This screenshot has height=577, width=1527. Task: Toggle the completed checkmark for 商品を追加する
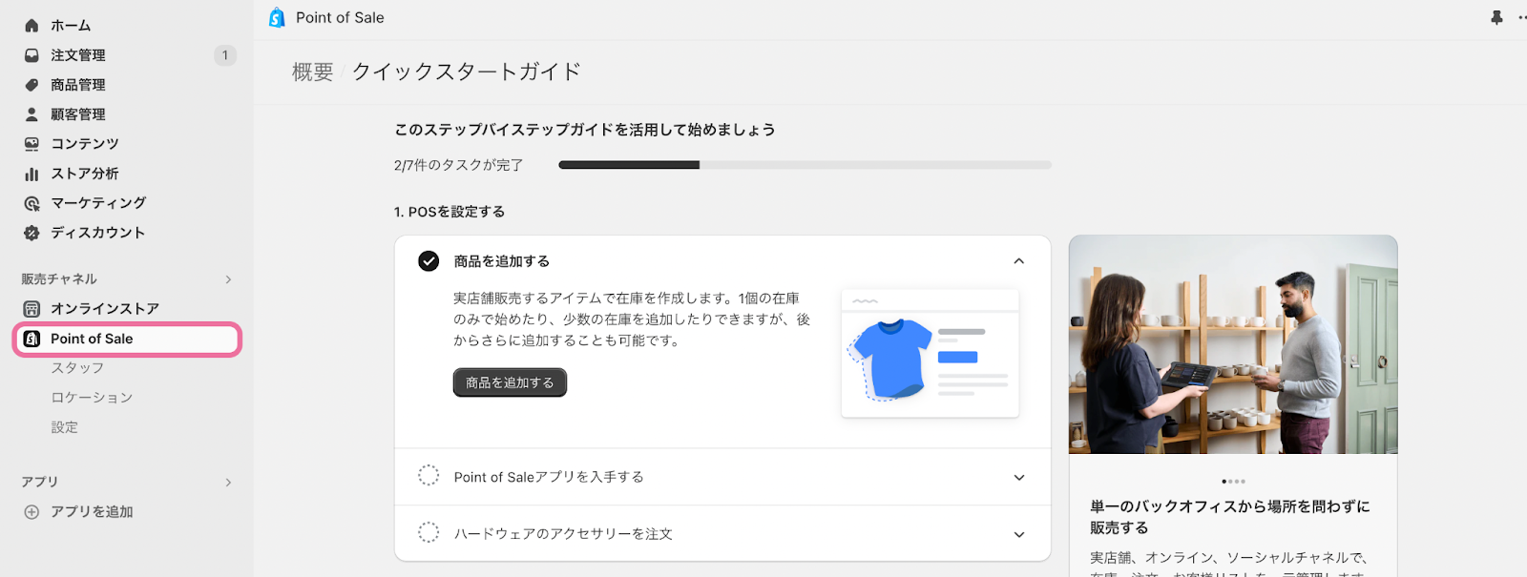coord(429,261)
